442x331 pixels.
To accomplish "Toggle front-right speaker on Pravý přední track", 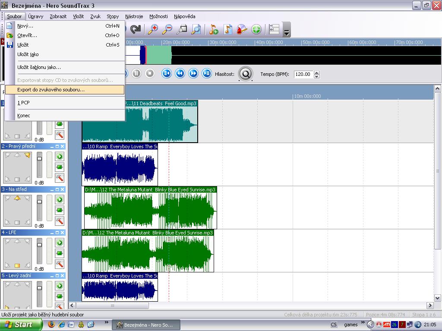I will (x=27, y=155).
